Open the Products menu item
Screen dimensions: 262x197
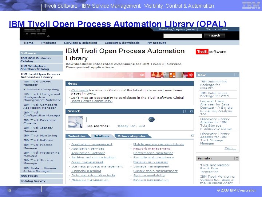click(49, 43)
